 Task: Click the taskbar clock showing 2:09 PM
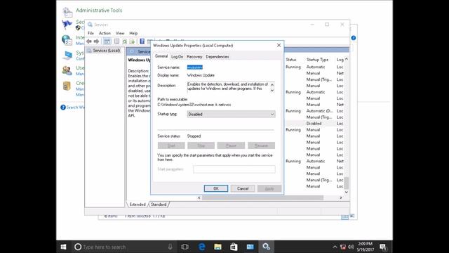coord(366,247)
